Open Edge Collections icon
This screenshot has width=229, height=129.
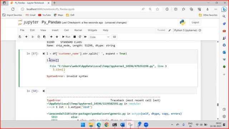coord(191,9)
